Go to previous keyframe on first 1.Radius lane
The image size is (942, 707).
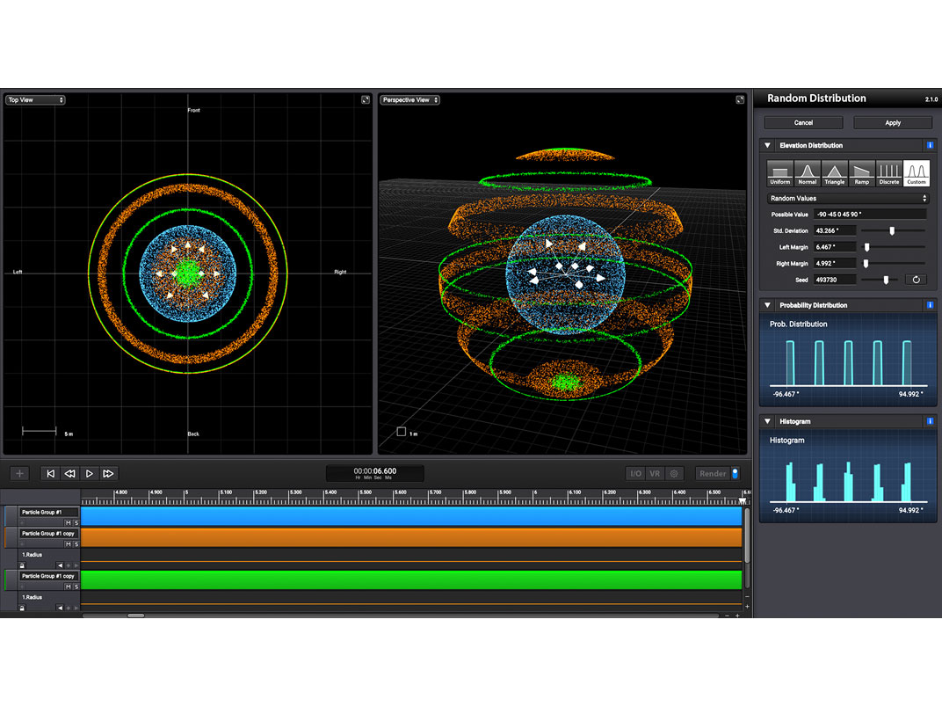point(60,565)
